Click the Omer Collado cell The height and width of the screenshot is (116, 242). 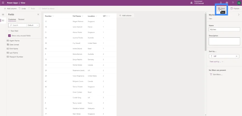pos(77,92)
